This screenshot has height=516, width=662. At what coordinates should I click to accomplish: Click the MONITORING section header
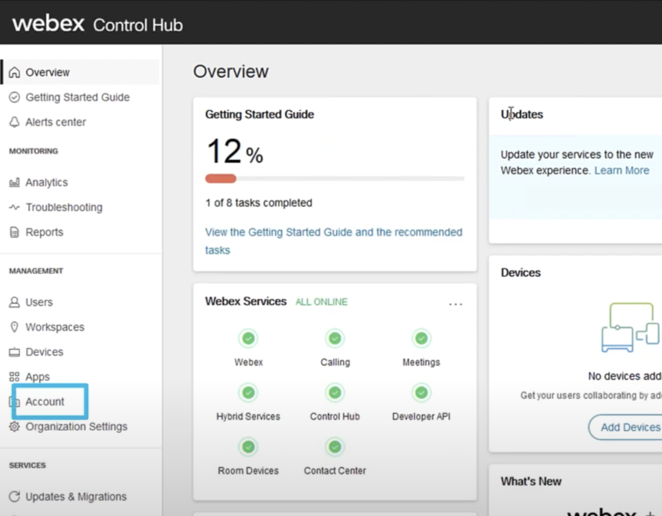click(x=34, y=151)
